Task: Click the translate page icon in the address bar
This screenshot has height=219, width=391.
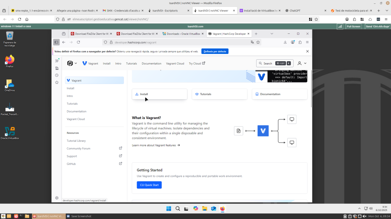Action: click(x=252, y=42)
